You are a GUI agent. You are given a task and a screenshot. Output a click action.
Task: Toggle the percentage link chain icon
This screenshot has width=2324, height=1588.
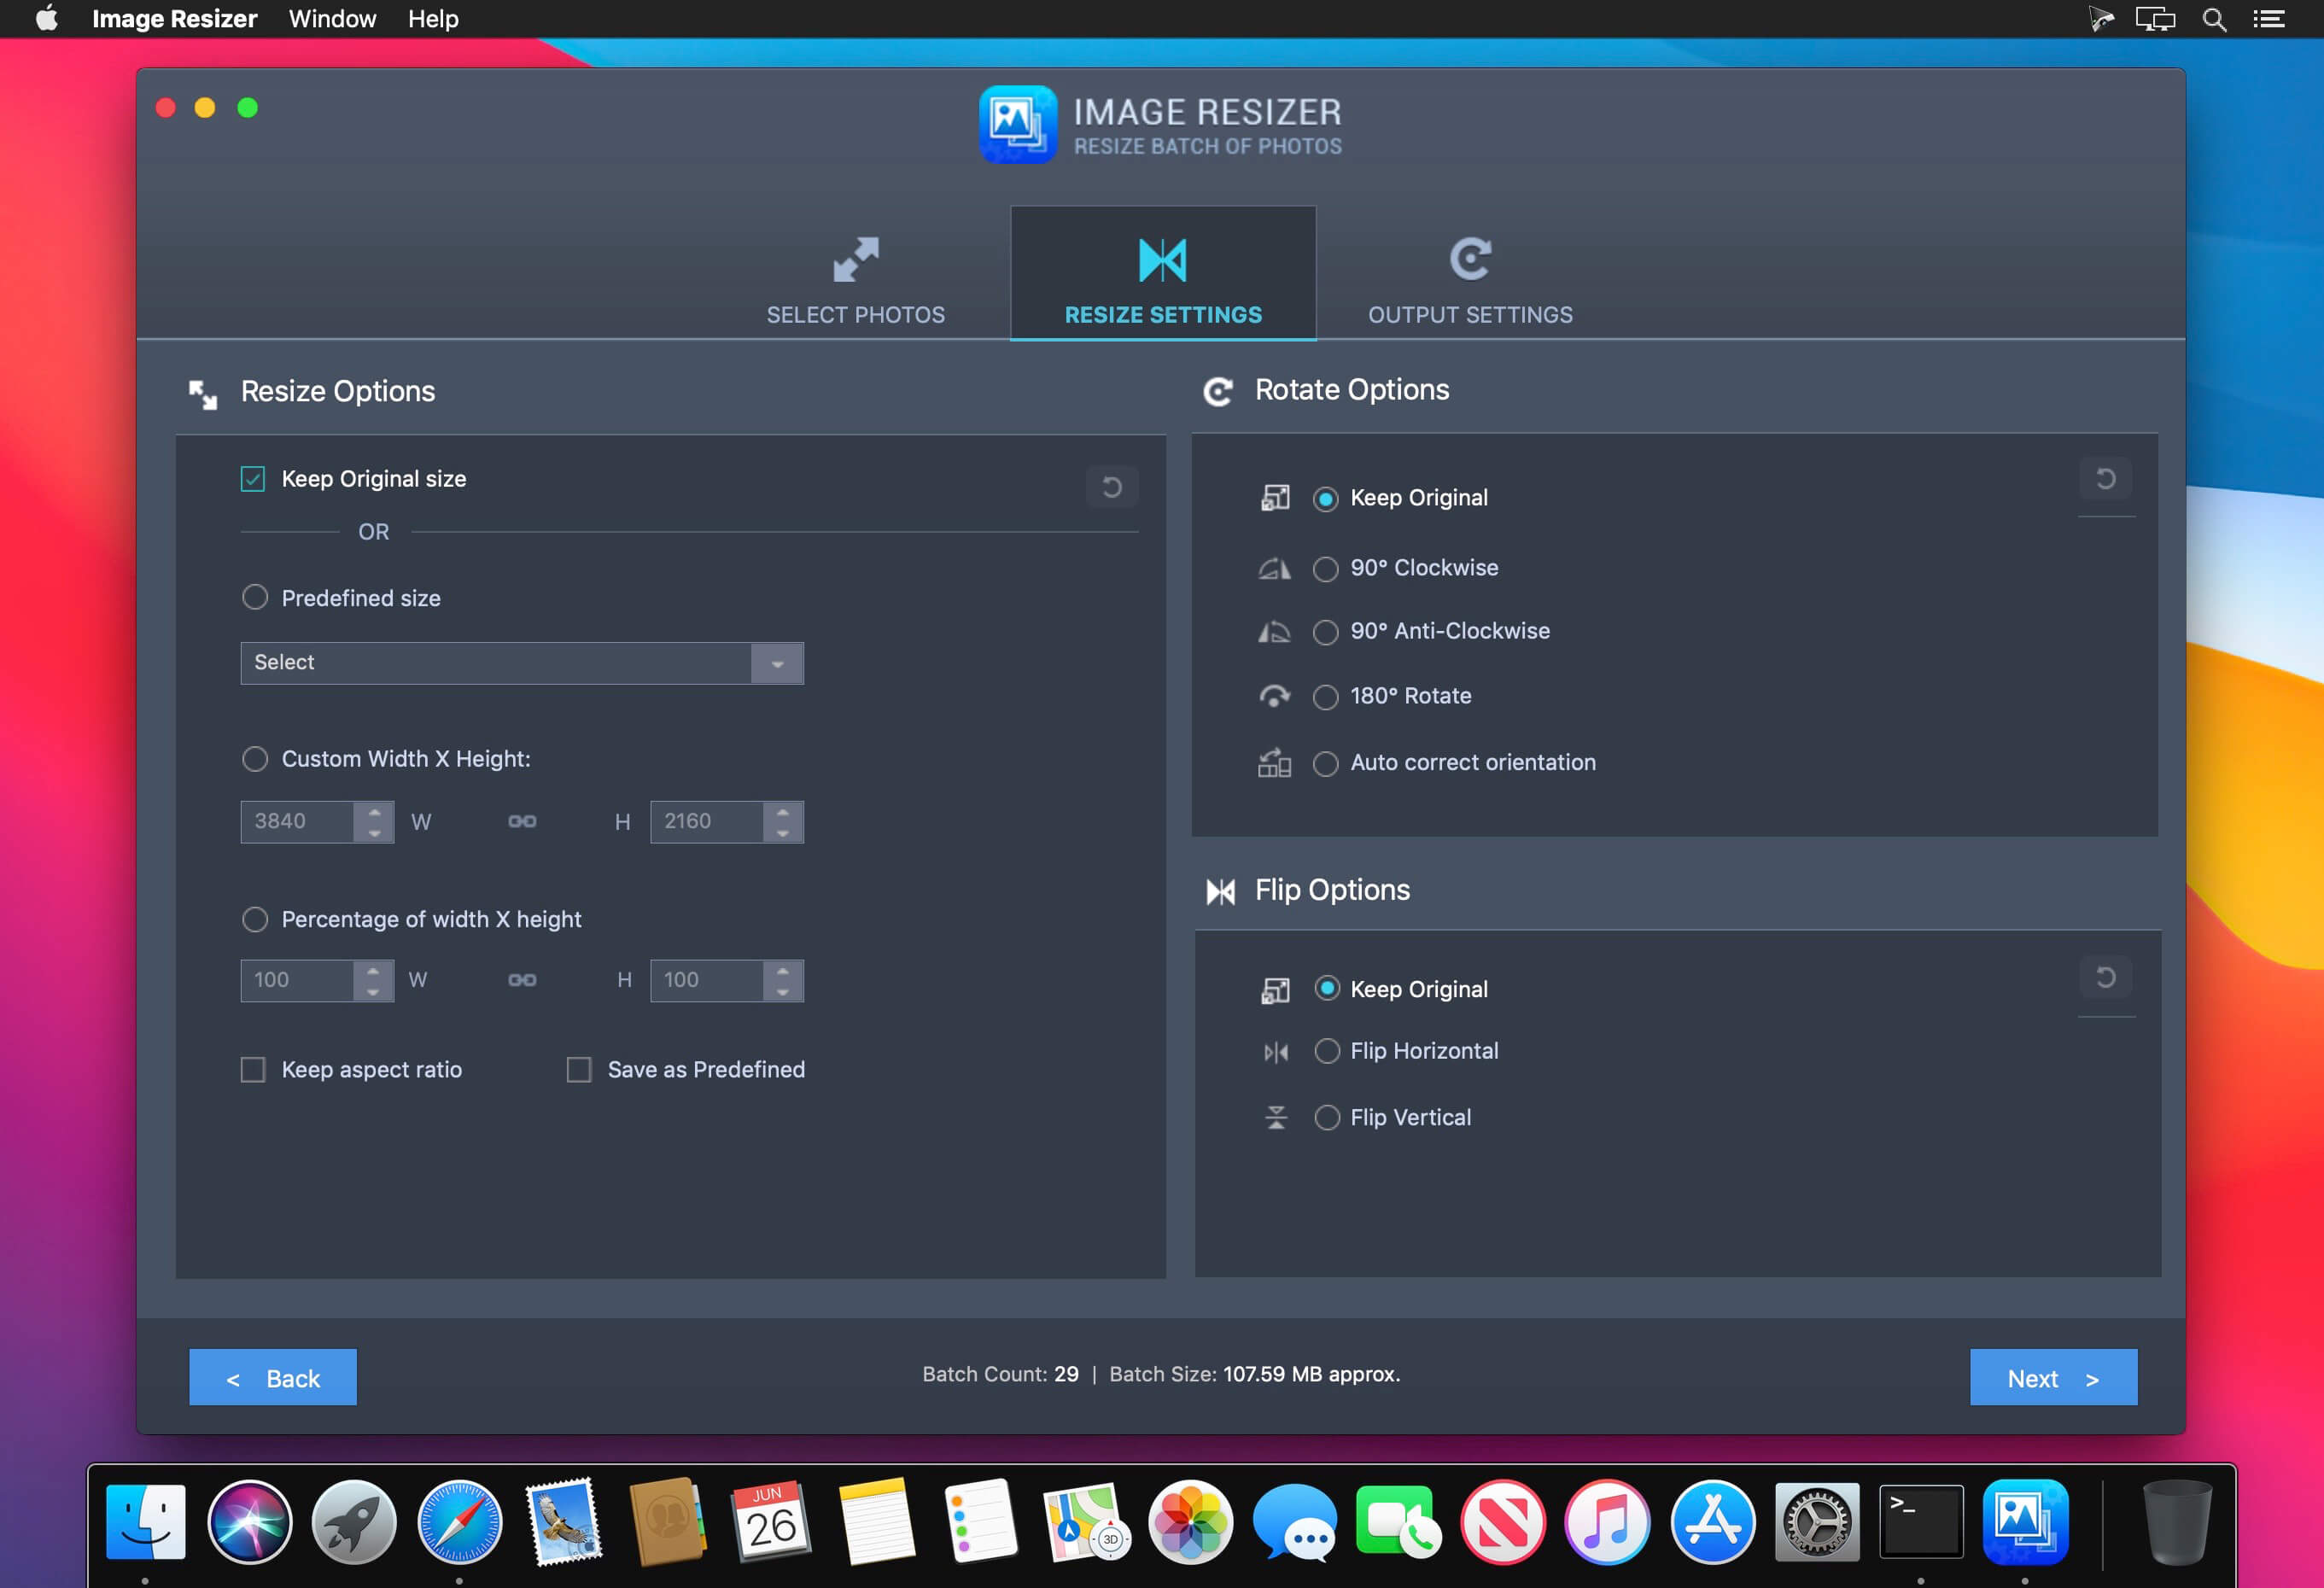pyautogui.click(x=522, y=981)
